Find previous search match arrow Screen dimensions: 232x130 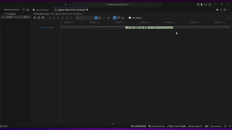[104, 18]
